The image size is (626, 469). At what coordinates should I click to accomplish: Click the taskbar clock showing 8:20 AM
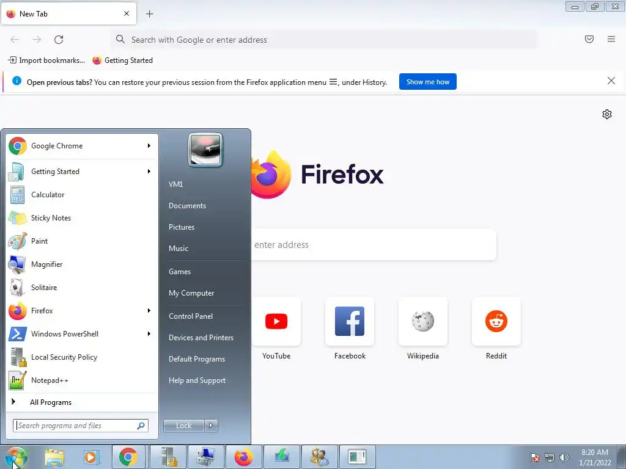tap(595, 457)
